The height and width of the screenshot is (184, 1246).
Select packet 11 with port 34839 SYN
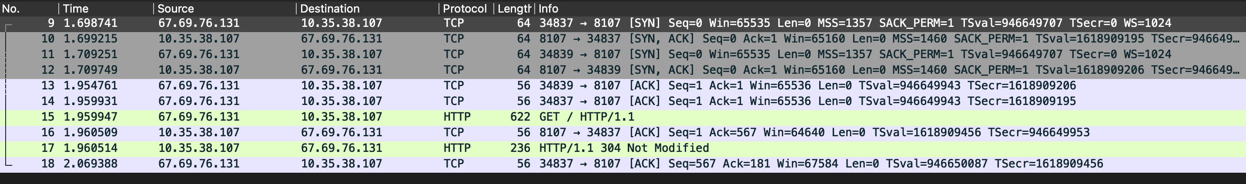(623, 54)
